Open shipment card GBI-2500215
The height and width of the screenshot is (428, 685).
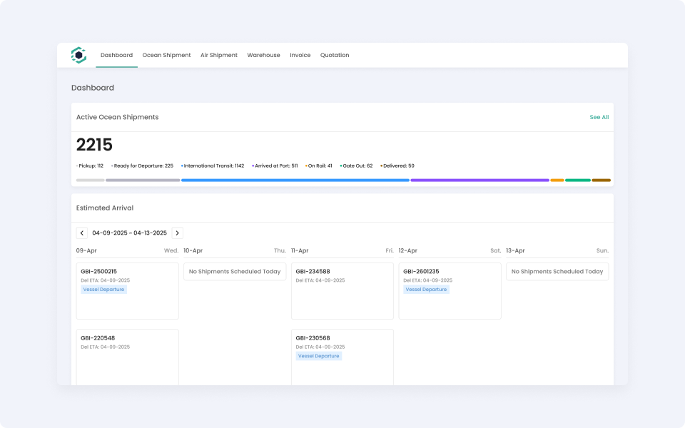128,291
